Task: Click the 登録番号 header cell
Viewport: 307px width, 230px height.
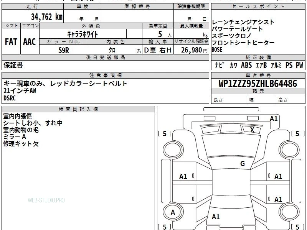Action: pos(137,7)
